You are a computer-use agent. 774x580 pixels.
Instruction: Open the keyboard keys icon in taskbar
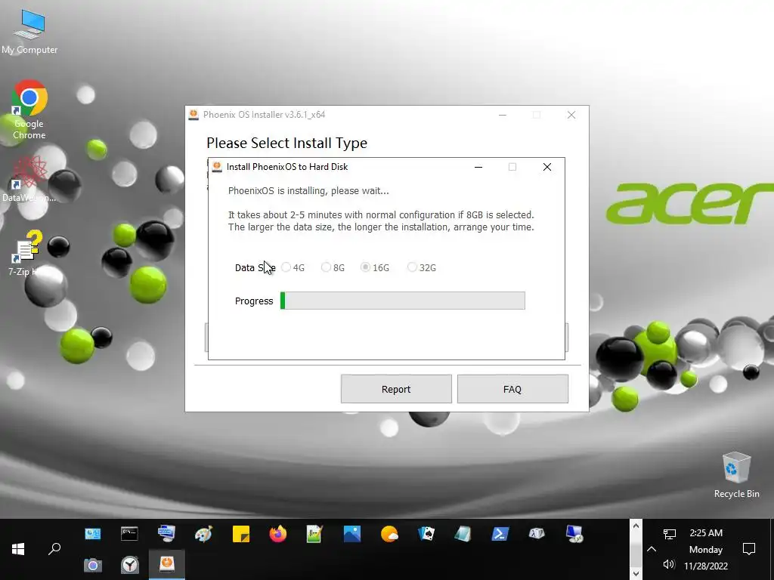click(x=537, y=534)
